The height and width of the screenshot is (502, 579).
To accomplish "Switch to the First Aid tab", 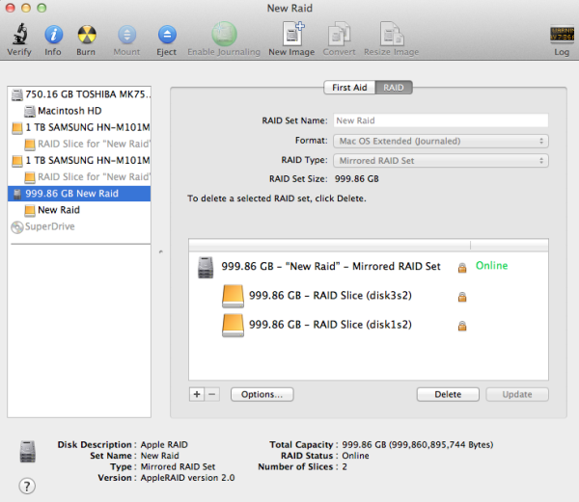I will click(x=349, y=88).
